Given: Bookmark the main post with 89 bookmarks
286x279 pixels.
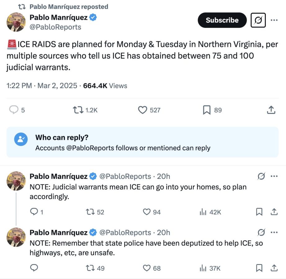Looking at the screenshot, I should 207,110.
